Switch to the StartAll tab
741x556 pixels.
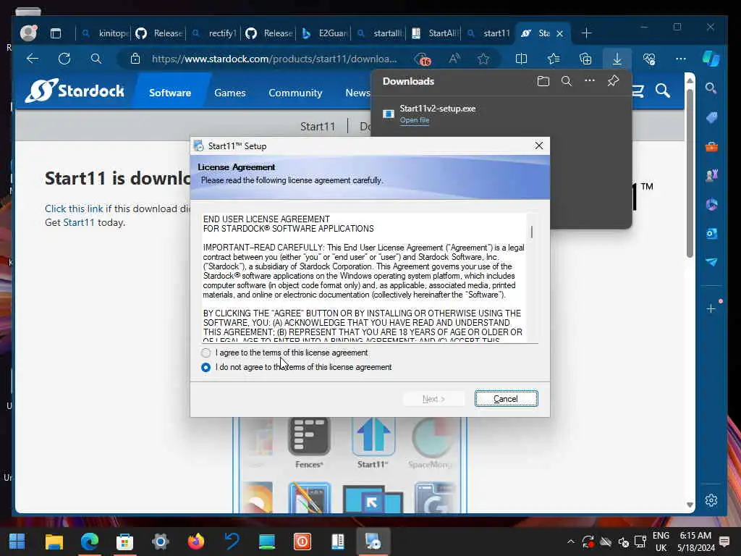pos(435,33)
